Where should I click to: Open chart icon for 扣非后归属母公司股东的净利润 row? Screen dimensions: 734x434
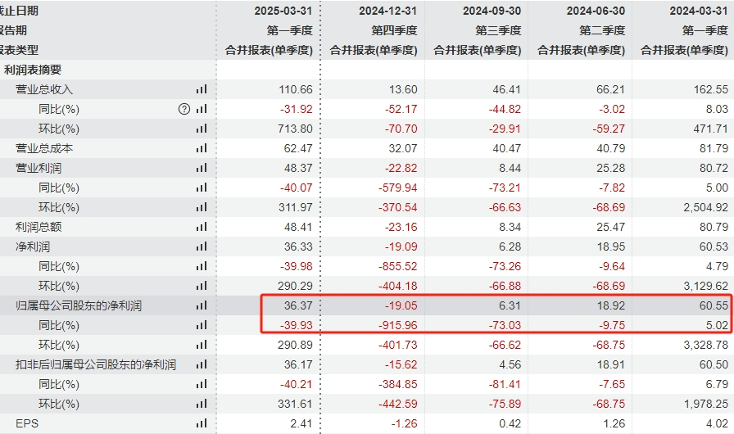[202, 364]
